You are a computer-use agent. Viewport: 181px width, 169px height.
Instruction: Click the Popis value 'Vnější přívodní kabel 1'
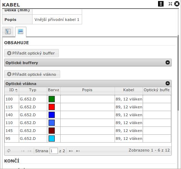(57, 20)
